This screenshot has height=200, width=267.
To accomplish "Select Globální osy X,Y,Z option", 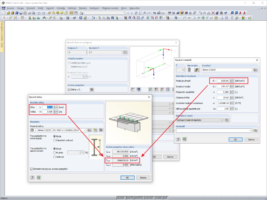I will tap(78, 67).
